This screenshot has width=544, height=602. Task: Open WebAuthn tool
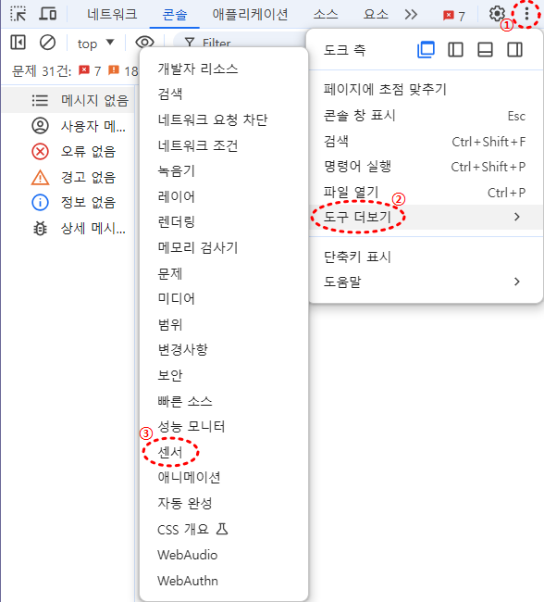(224, 581)
